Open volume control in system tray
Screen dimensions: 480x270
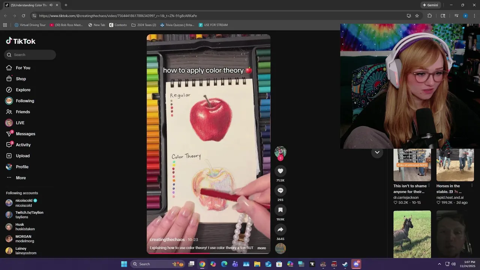click(x=453, y=264)
